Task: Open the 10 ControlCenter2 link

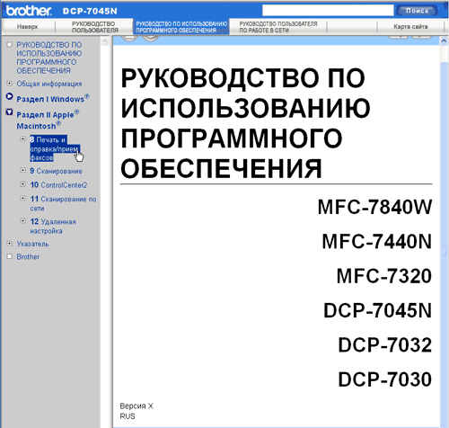Action: click(58, 185)
